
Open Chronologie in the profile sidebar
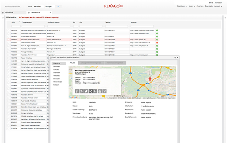coord(58,82)
